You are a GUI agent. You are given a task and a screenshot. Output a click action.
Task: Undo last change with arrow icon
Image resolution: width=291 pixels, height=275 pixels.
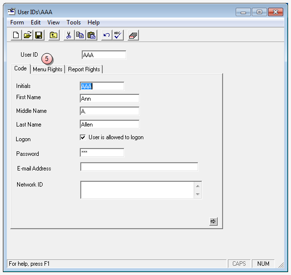click(x=107, y=35)
